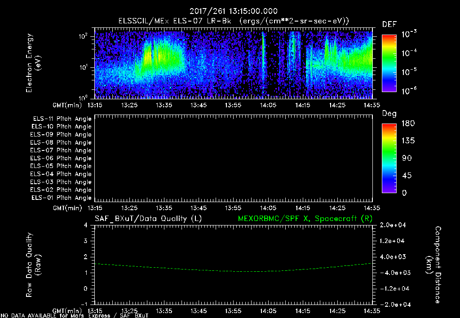This screenshot has height=318, width=460.
Task: Click the 'ELSSCIL/MEx ELS-07 LR-Bk' heading
Action: click(x=175, y=21)
